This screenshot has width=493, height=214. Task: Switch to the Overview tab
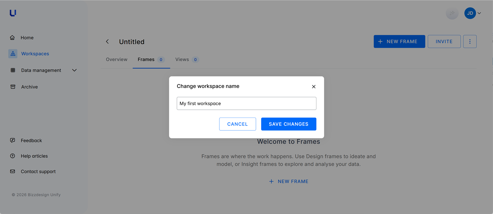click(x=117, y=60)
